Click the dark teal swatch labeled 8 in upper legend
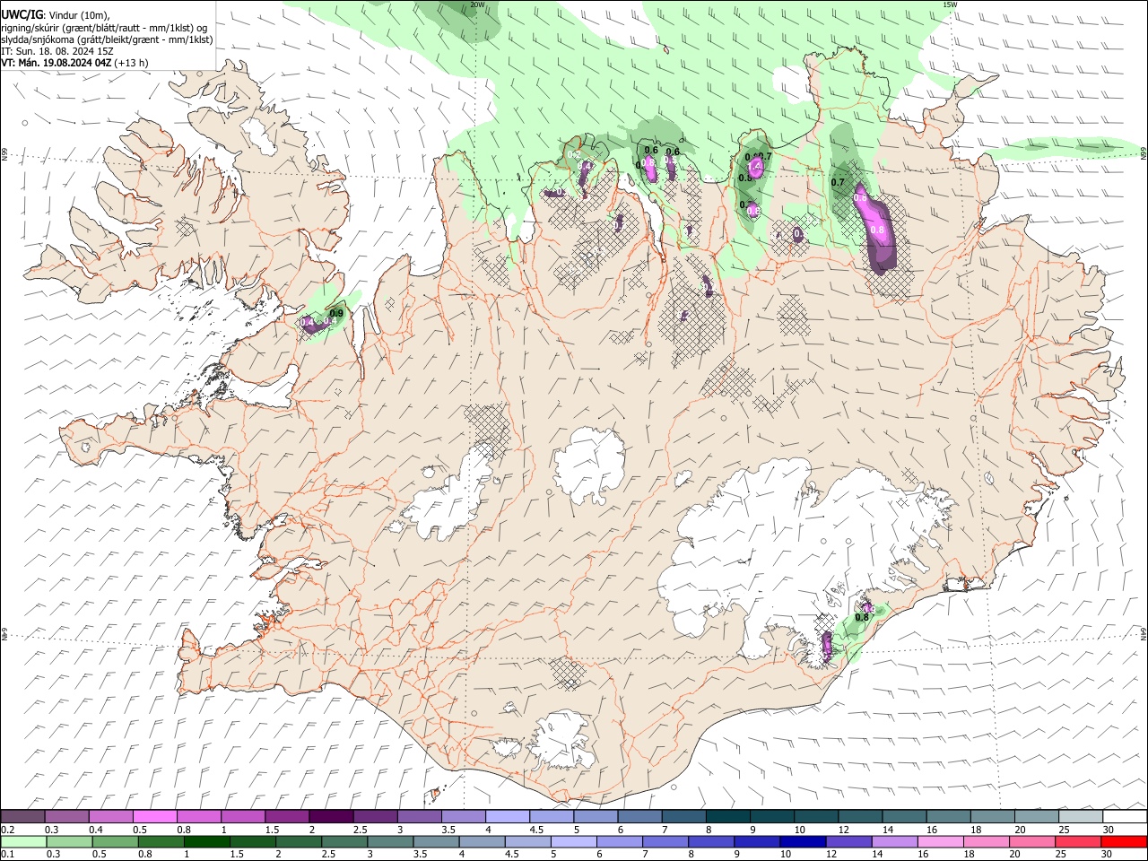The image size is (1148, 861). [726, 817]
